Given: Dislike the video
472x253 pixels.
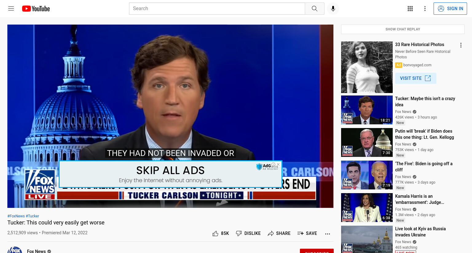Looking at the screenshot, I should coord(248,233).
